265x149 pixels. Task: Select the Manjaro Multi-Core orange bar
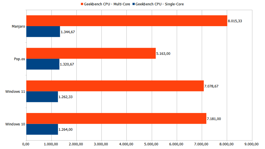127,21
